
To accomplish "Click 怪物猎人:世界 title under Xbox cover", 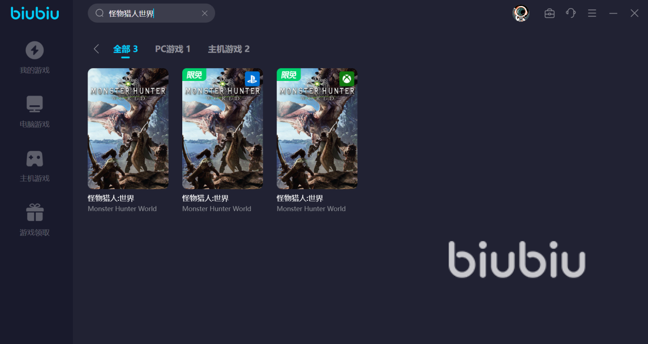I will pos(300,198).
